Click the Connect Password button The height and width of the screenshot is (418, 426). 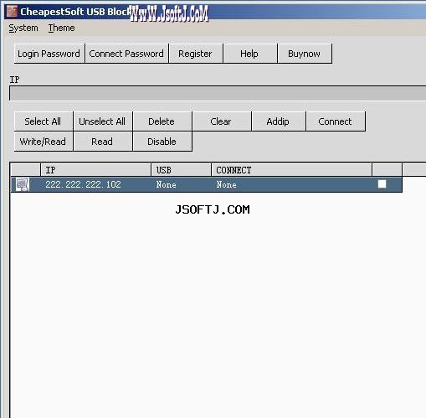point(126,54)
